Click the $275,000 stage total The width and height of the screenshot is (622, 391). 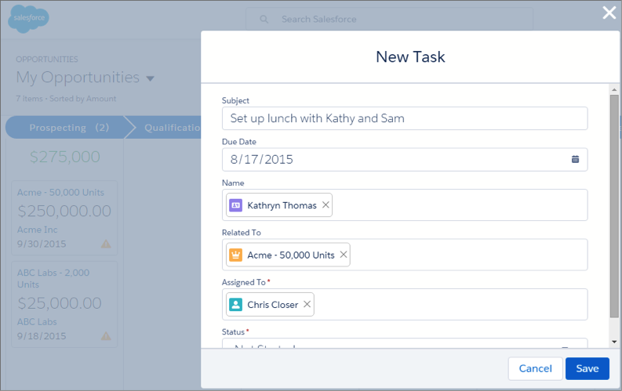(65, 157)
